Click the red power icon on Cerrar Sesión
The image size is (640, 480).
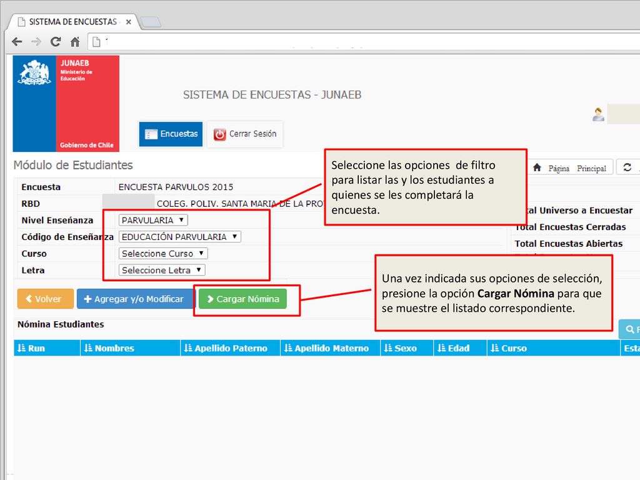(x=219, y=134)
